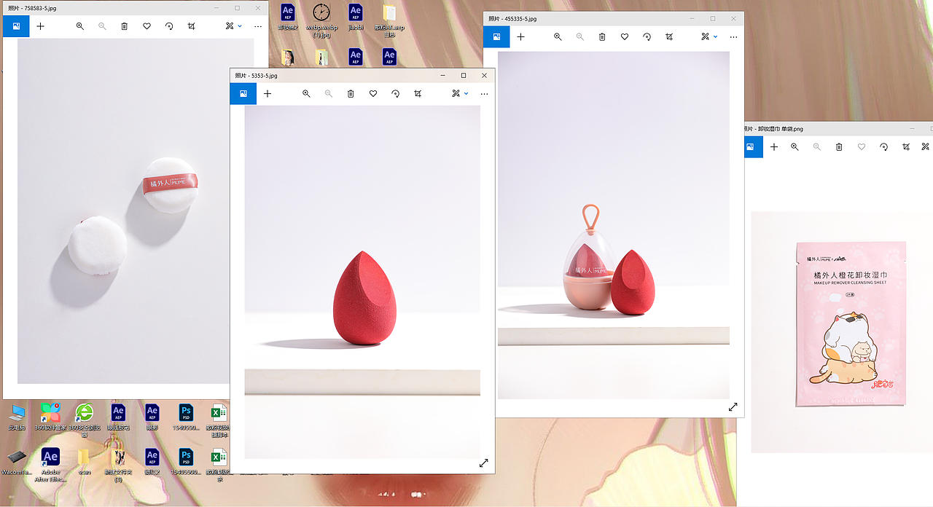
Task: Click the red beauty sponge photo
Action: (362, 282)
